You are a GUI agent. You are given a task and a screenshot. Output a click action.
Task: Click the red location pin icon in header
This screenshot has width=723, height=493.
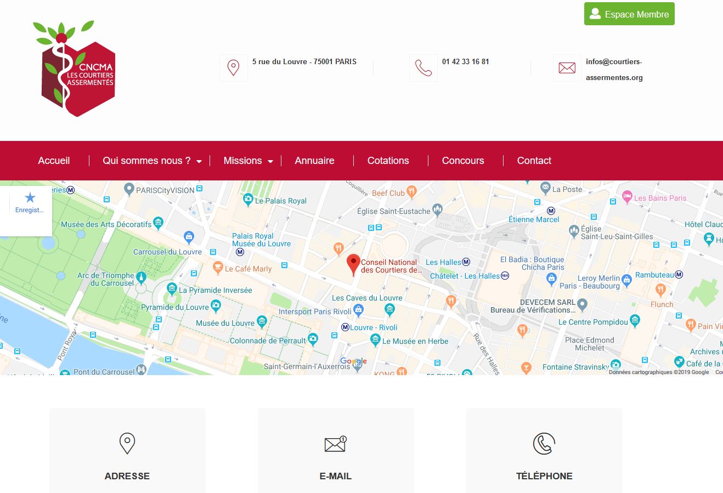coord(233,68)
